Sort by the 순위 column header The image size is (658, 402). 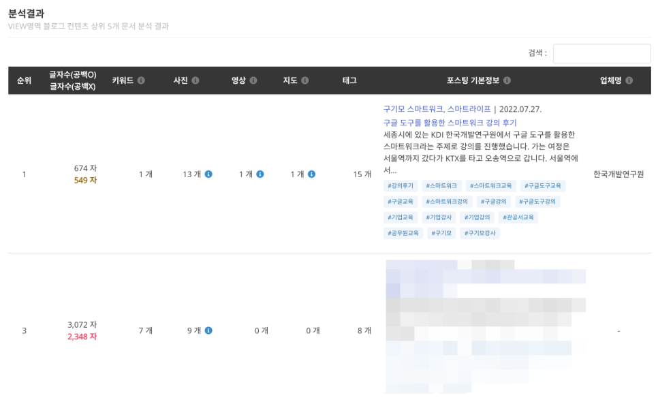pyautogui.click(x=24, y=80)
